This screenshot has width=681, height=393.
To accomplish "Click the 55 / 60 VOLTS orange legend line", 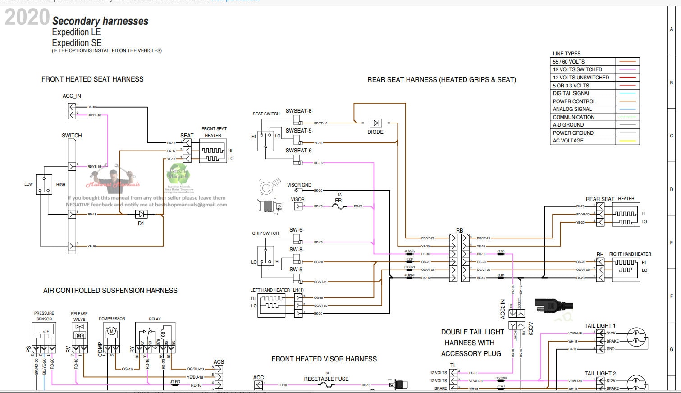I will coord(627,62).
